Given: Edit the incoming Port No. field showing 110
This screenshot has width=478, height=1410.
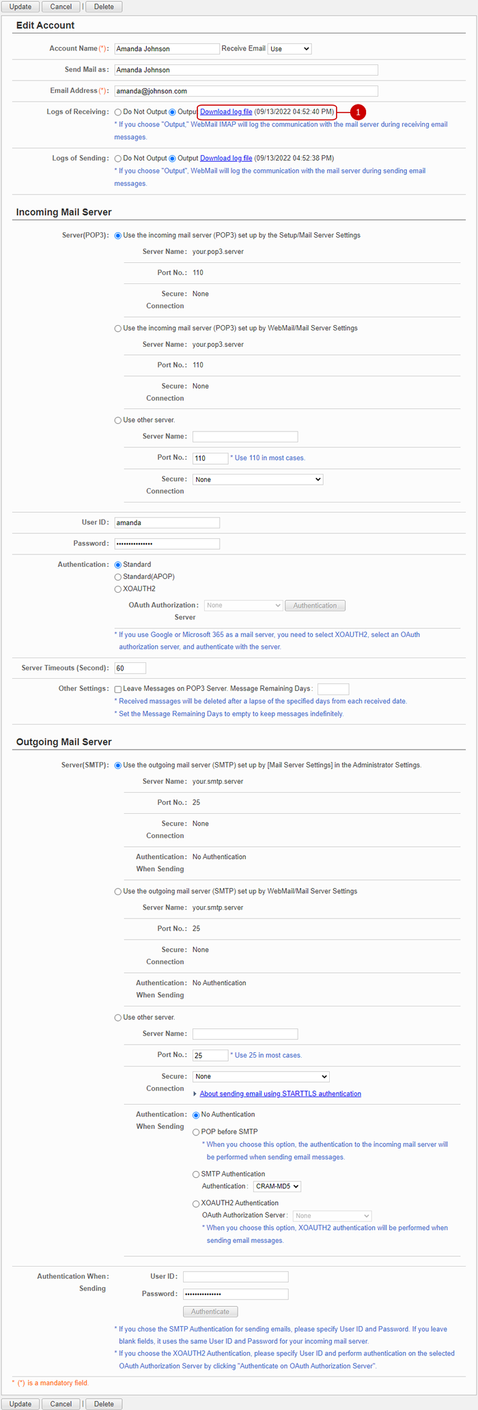Looking at the screenshot, I should (210, 458).
